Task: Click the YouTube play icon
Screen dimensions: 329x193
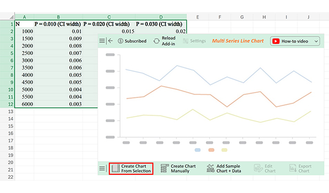Action: (276, 41)
